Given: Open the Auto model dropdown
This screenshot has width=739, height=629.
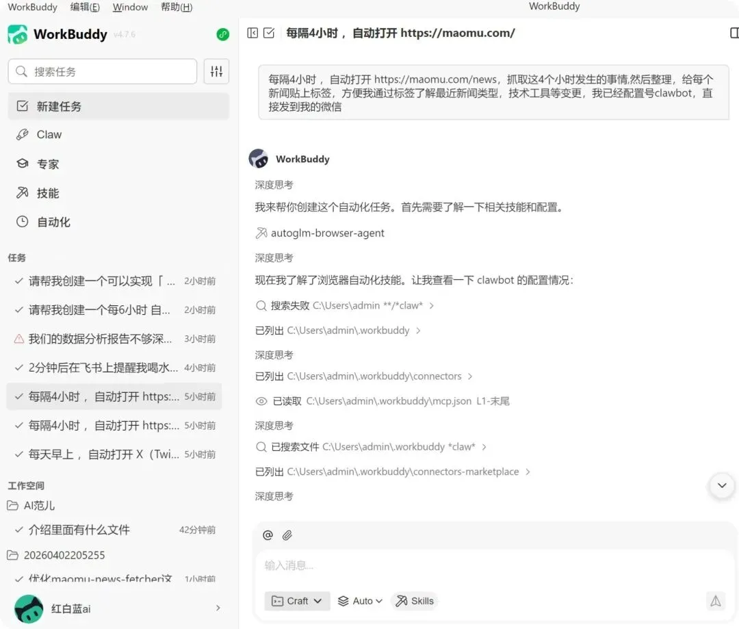Looking at the screenshot, I should click(x=360, y=601).
